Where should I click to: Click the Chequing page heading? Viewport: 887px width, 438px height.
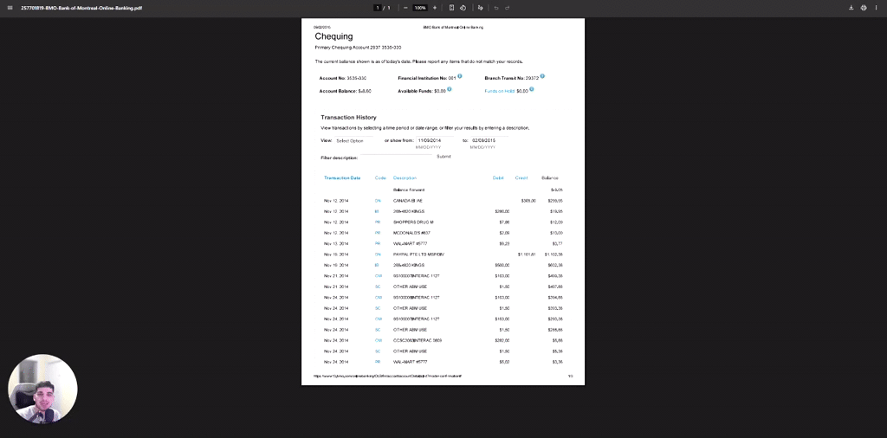333,36
